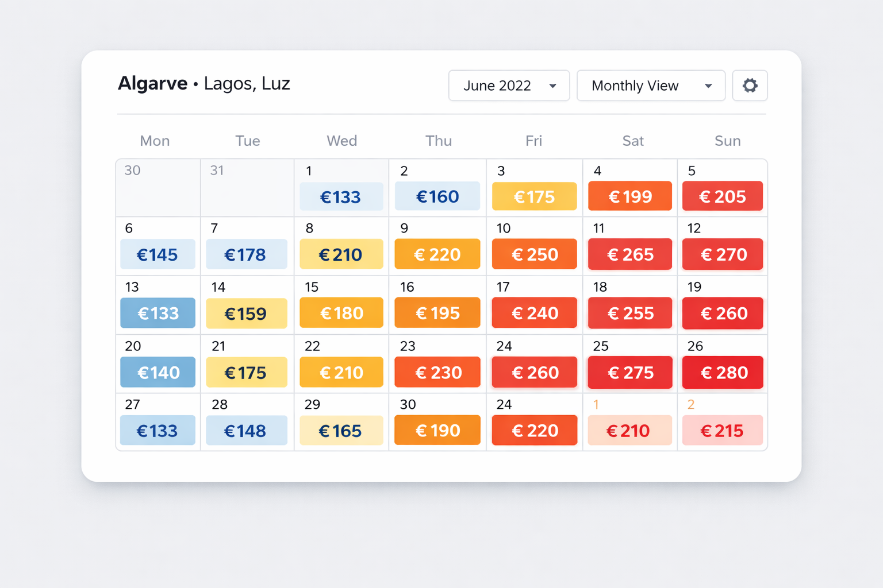This screenshot has height=588, width=883.
Task: Select June 14 with €159 rate
Action: [246, 314]
